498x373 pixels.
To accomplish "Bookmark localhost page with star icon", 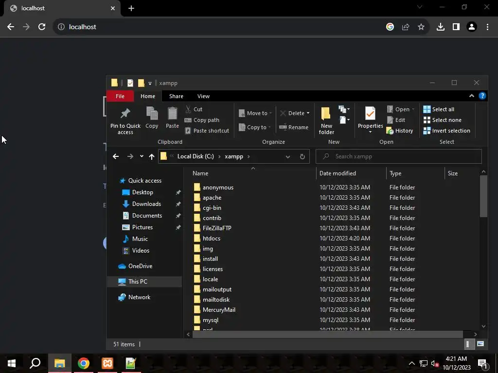I will point(421,27).
